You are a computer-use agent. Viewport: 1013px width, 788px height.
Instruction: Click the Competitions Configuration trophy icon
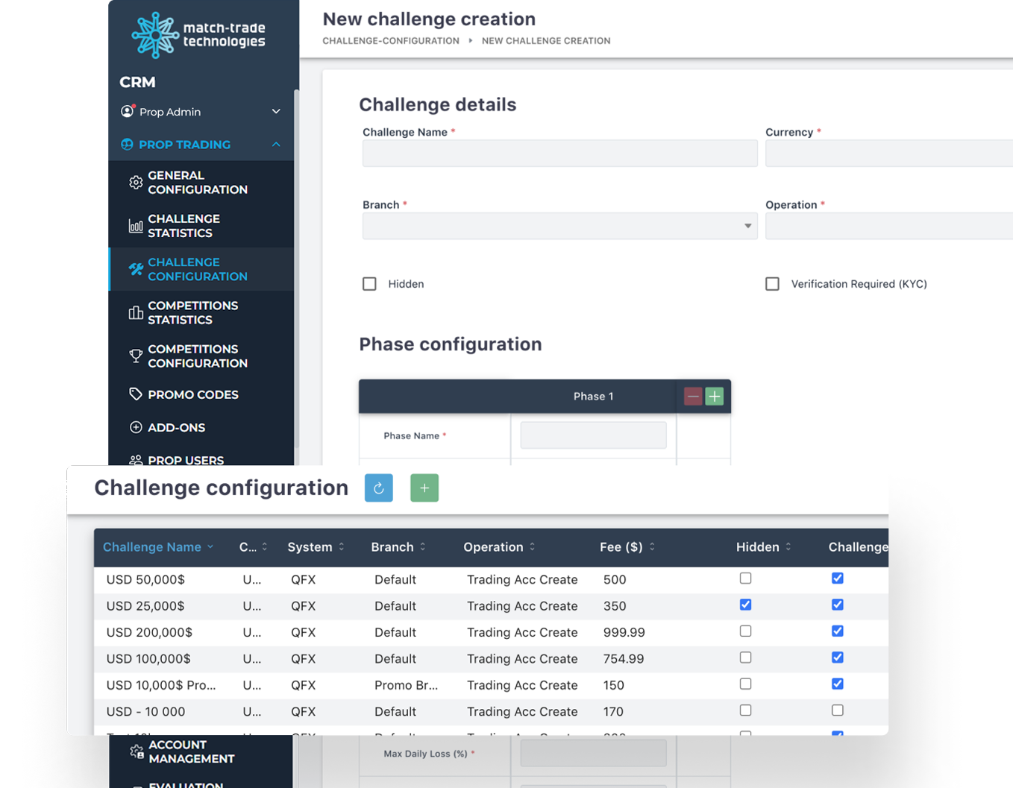pyautogui.click(x=136, y=356)
